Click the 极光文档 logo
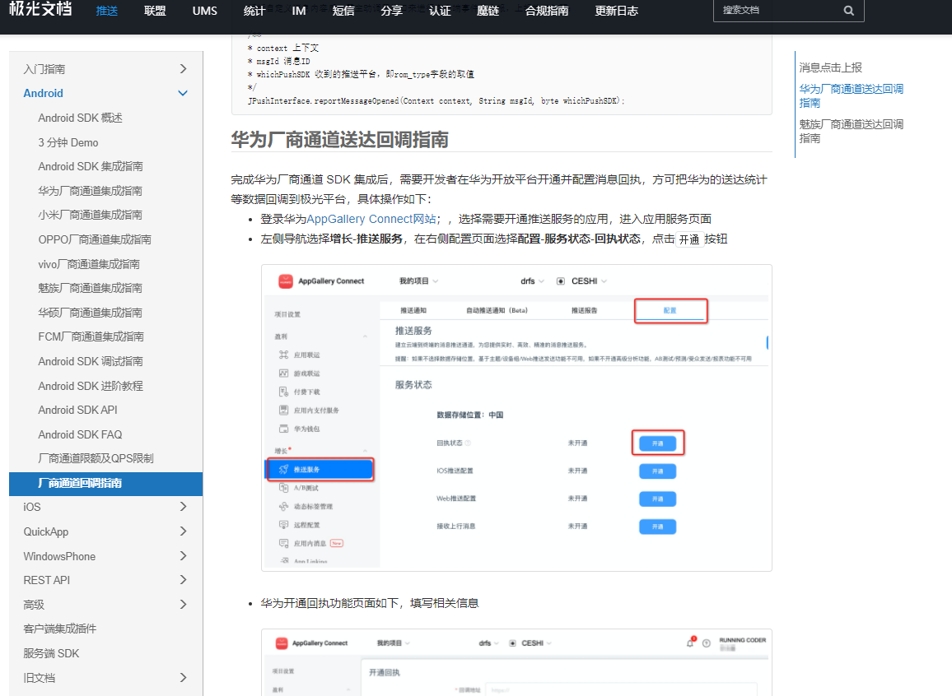This screenshot has height=696, width=952. coord(40,11)
